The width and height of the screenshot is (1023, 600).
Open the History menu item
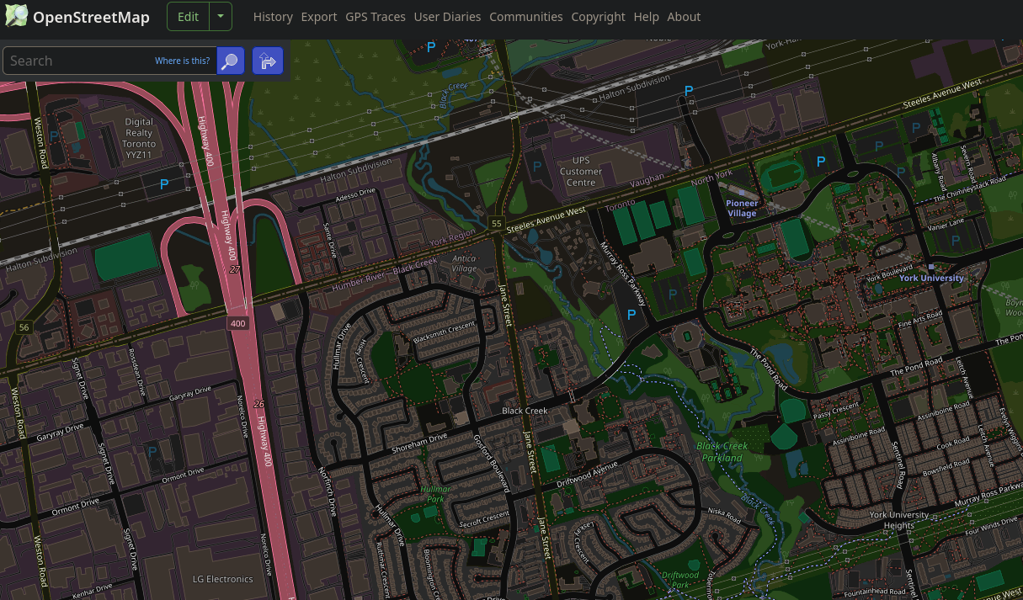(x=273, y=16)
